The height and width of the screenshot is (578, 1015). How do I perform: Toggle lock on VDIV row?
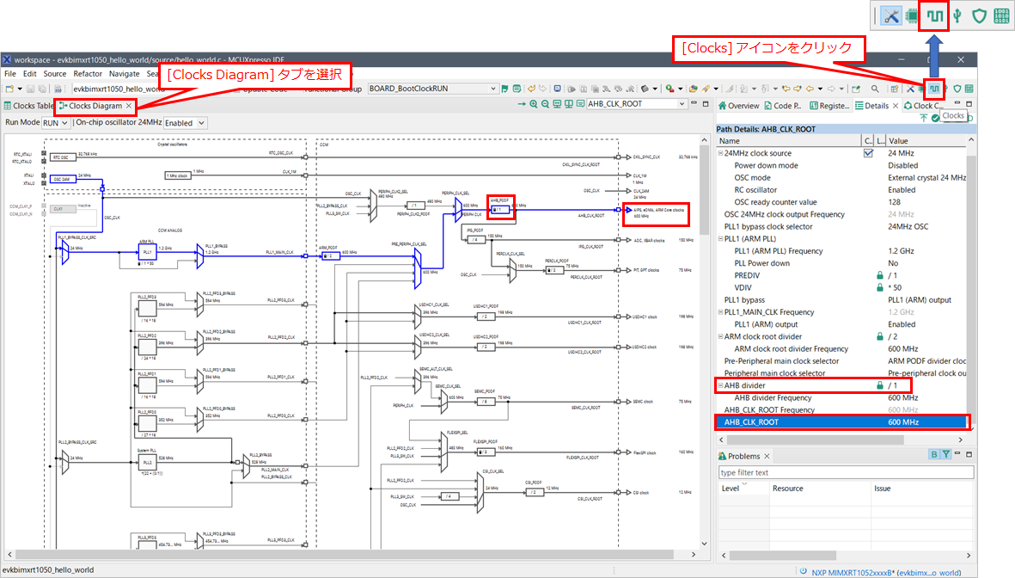[x=880, y=287]
